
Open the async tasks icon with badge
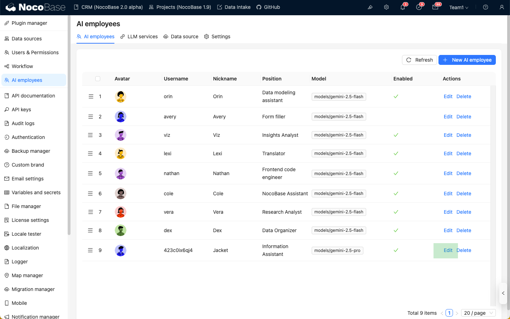pyautogui.click(x=419, y=7)
